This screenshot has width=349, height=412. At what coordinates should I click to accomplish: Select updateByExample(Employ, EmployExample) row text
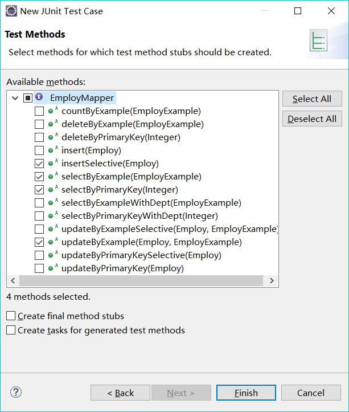(x=151, y=242)
